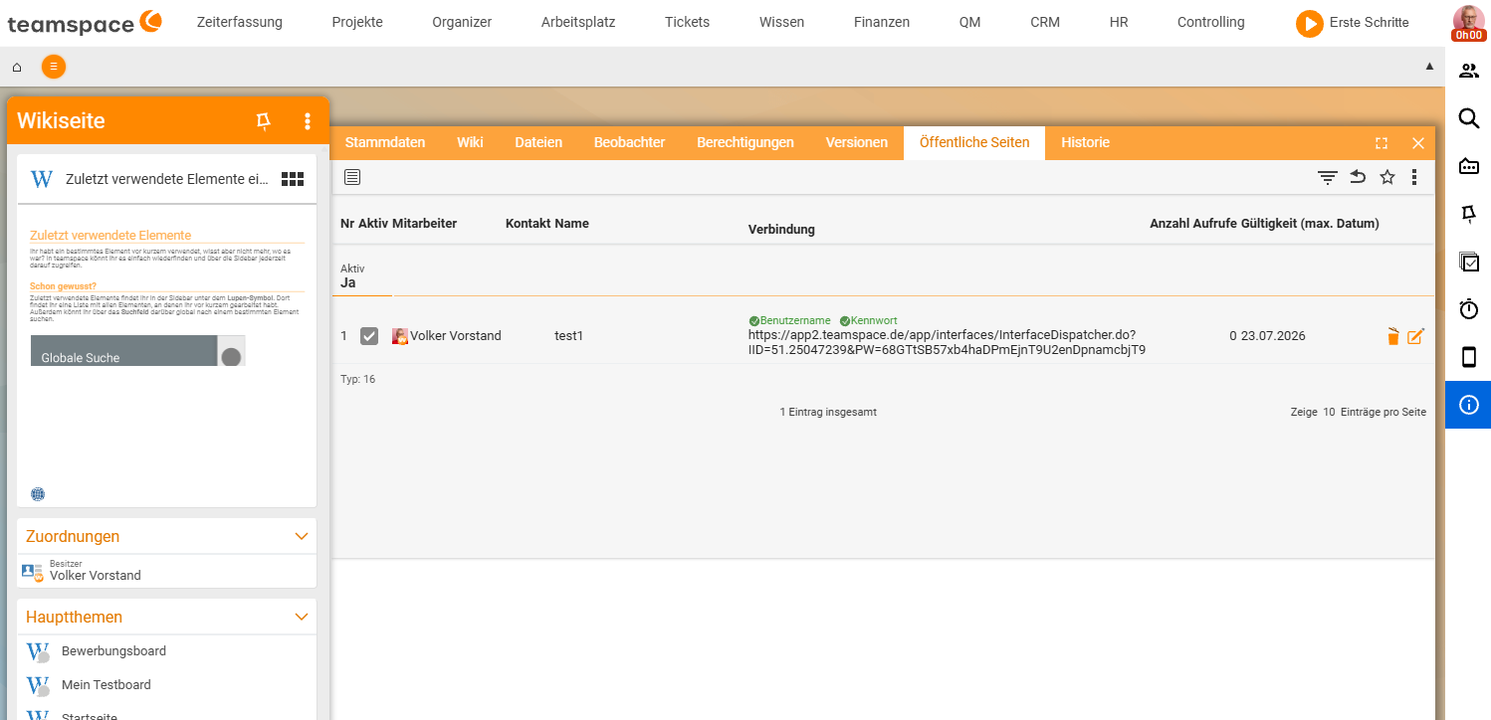This screenshot has width=1491, height=720.
Task: Switch Wikiseite preview to grid view
Action: 293,179
